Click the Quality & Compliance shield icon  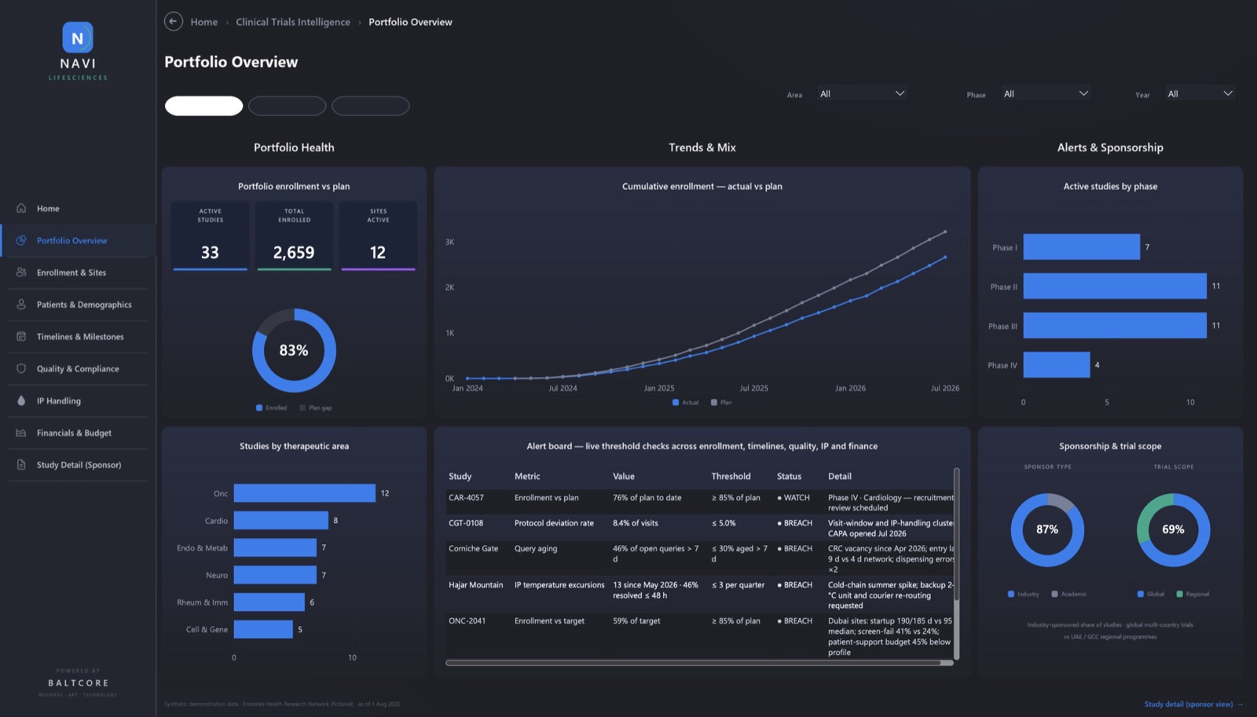coord(21,369)
